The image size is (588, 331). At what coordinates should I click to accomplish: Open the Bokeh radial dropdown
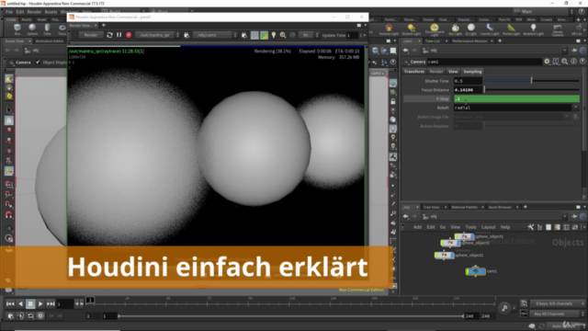[x=575, y=108]
